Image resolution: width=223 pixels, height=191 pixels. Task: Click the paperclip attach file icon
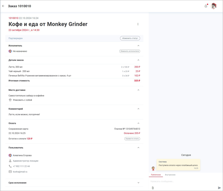click(x=153, y=188)
